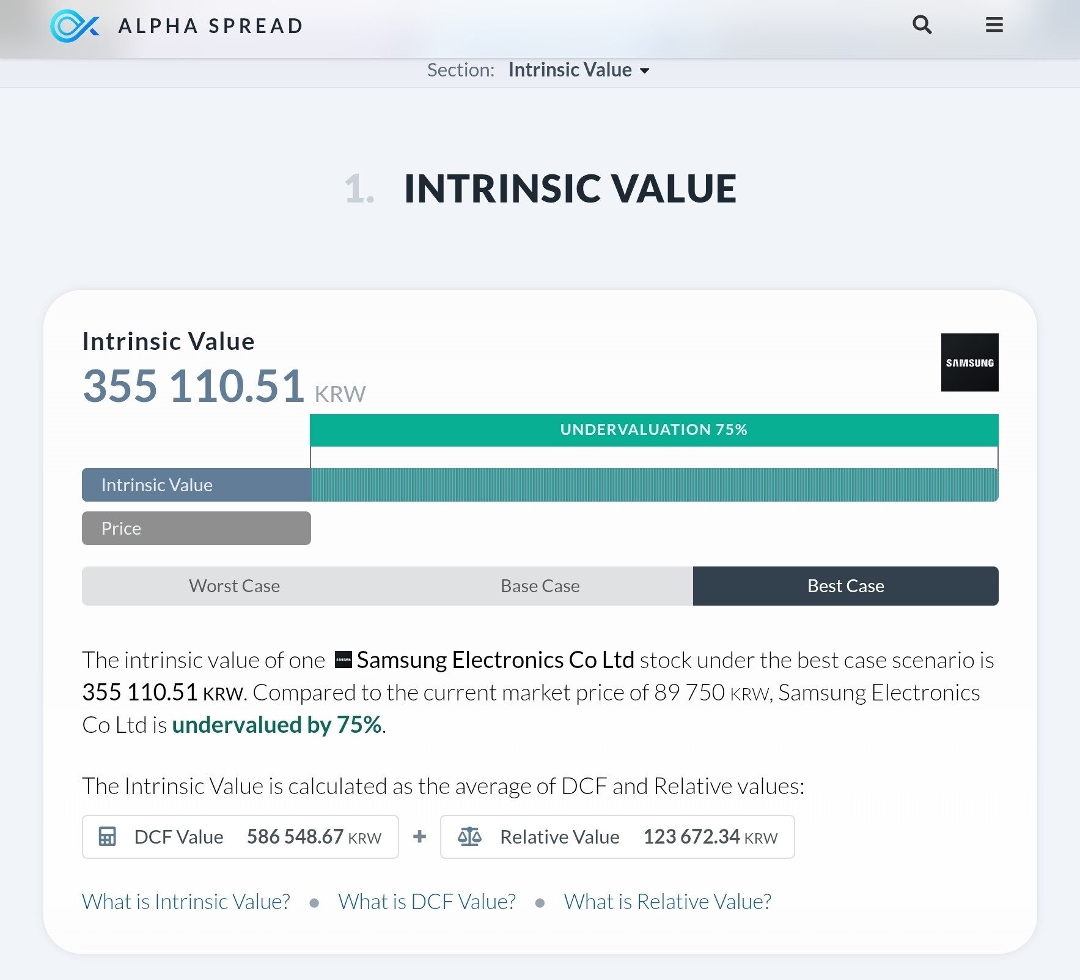Screen dimensions: 1080x980
Task: Open the What is Intrinsic Value link
Action: tap(186, 902)
